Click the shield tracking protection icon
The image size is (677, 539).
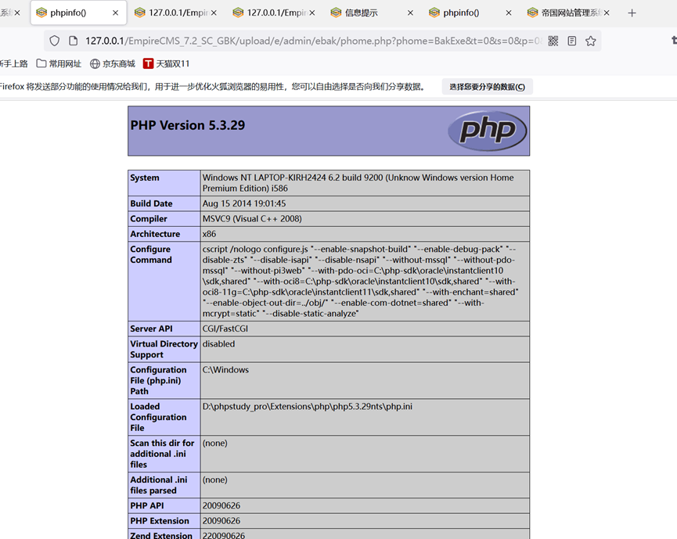tap(55, 41)
